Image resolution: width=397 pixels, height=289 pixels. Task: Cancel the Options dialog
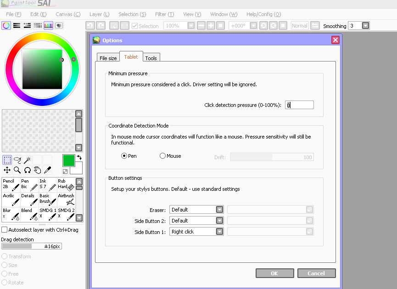[x=317, y=273]
